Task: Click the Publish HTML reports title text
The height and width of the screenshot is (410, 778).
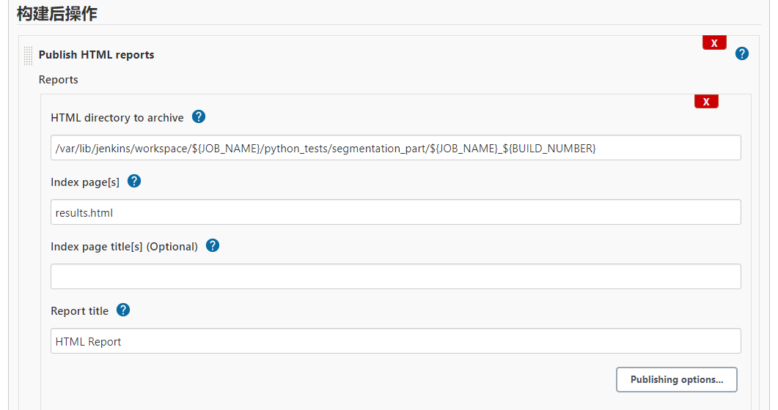Action: coord(96,55)
